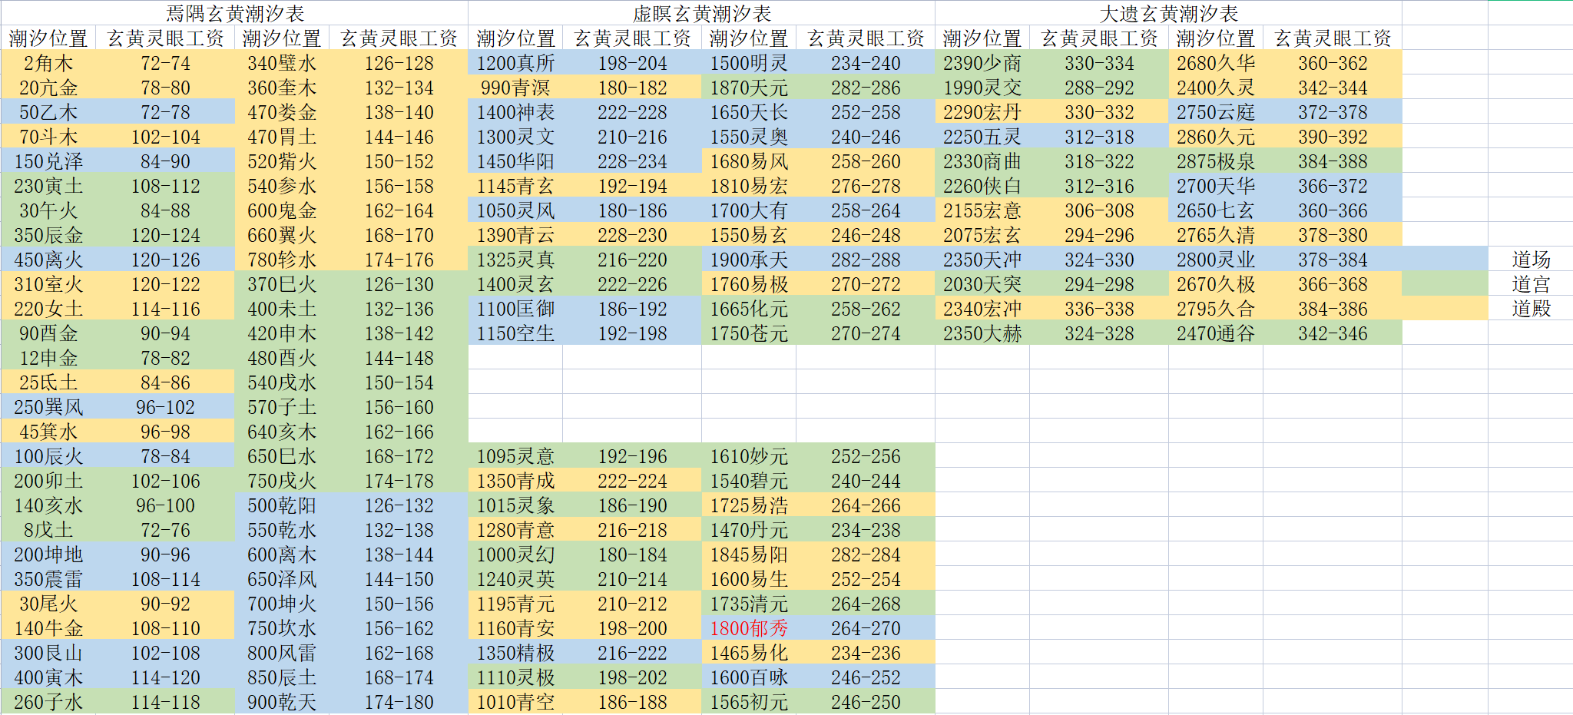
Task: Select the 1350精极 cell
Action: pos(515,652)
